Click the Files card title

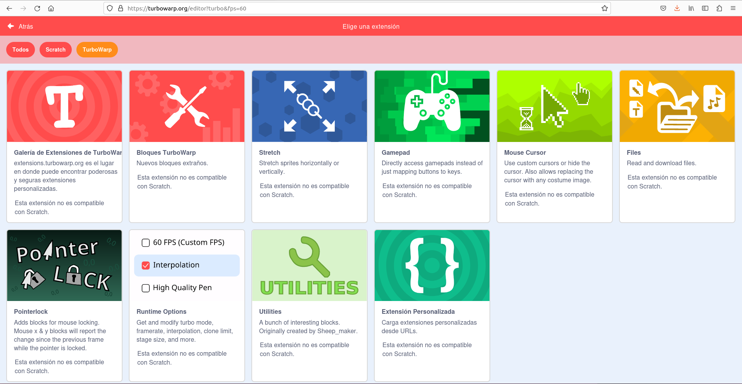634,152
